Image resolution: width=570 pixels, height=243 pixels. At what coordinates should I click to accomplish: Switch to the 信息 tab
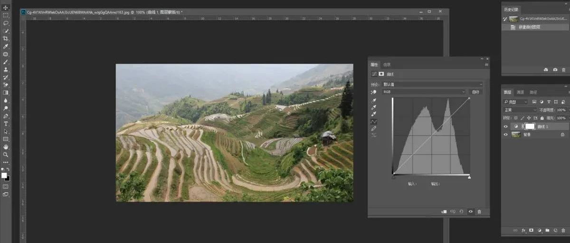[x=387, y=65]
